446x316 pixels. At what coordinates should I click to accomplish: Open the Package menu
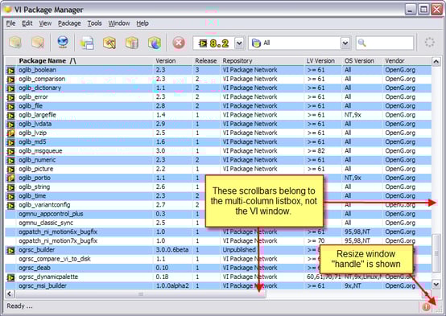click(x=69, y=23)
